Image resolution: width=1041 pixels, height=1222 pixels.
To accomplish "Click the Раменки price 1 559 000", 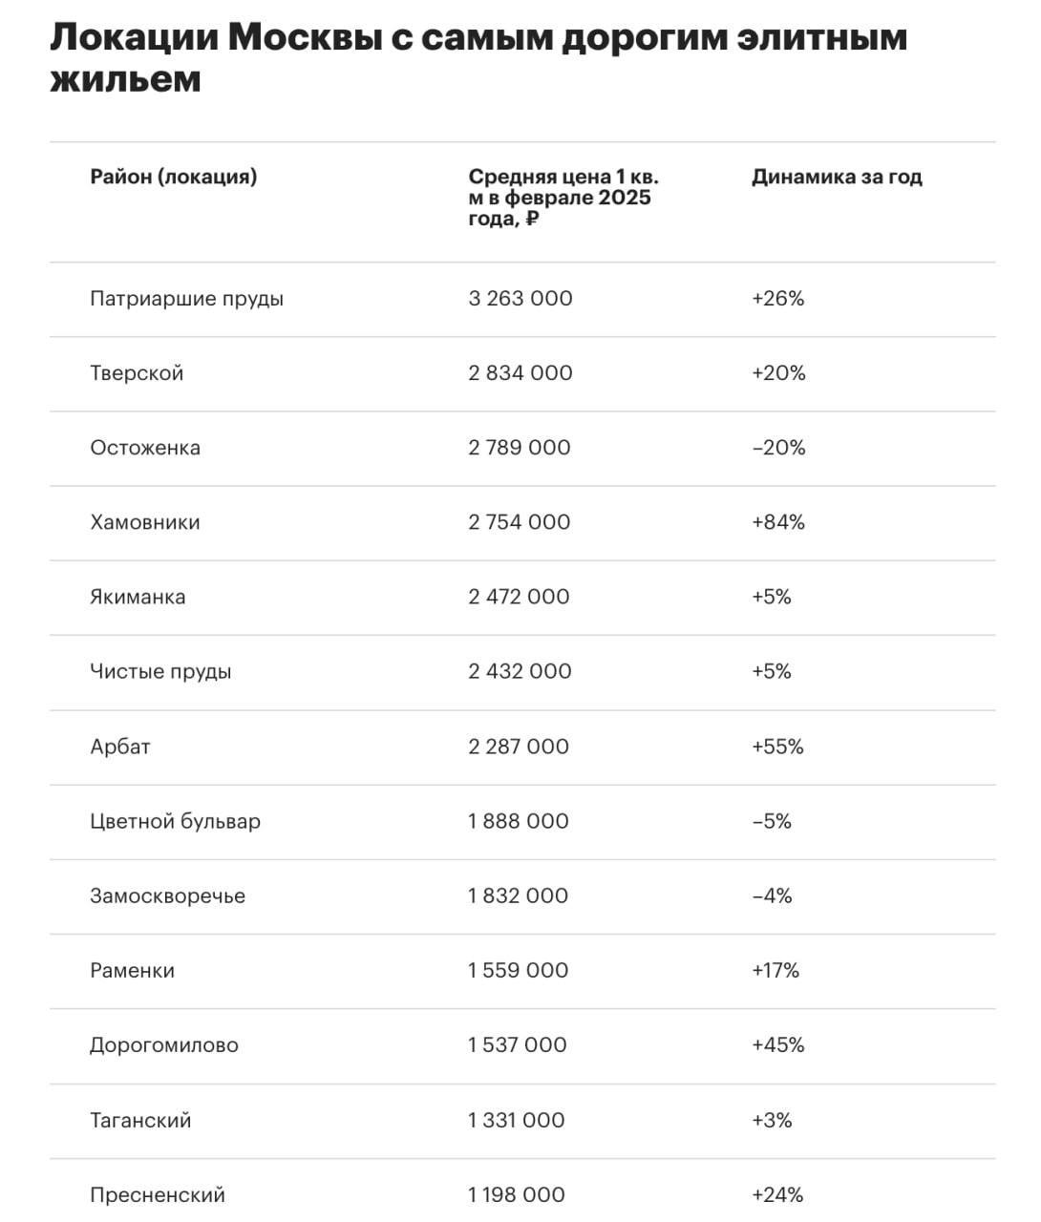I will coord(518,970).
